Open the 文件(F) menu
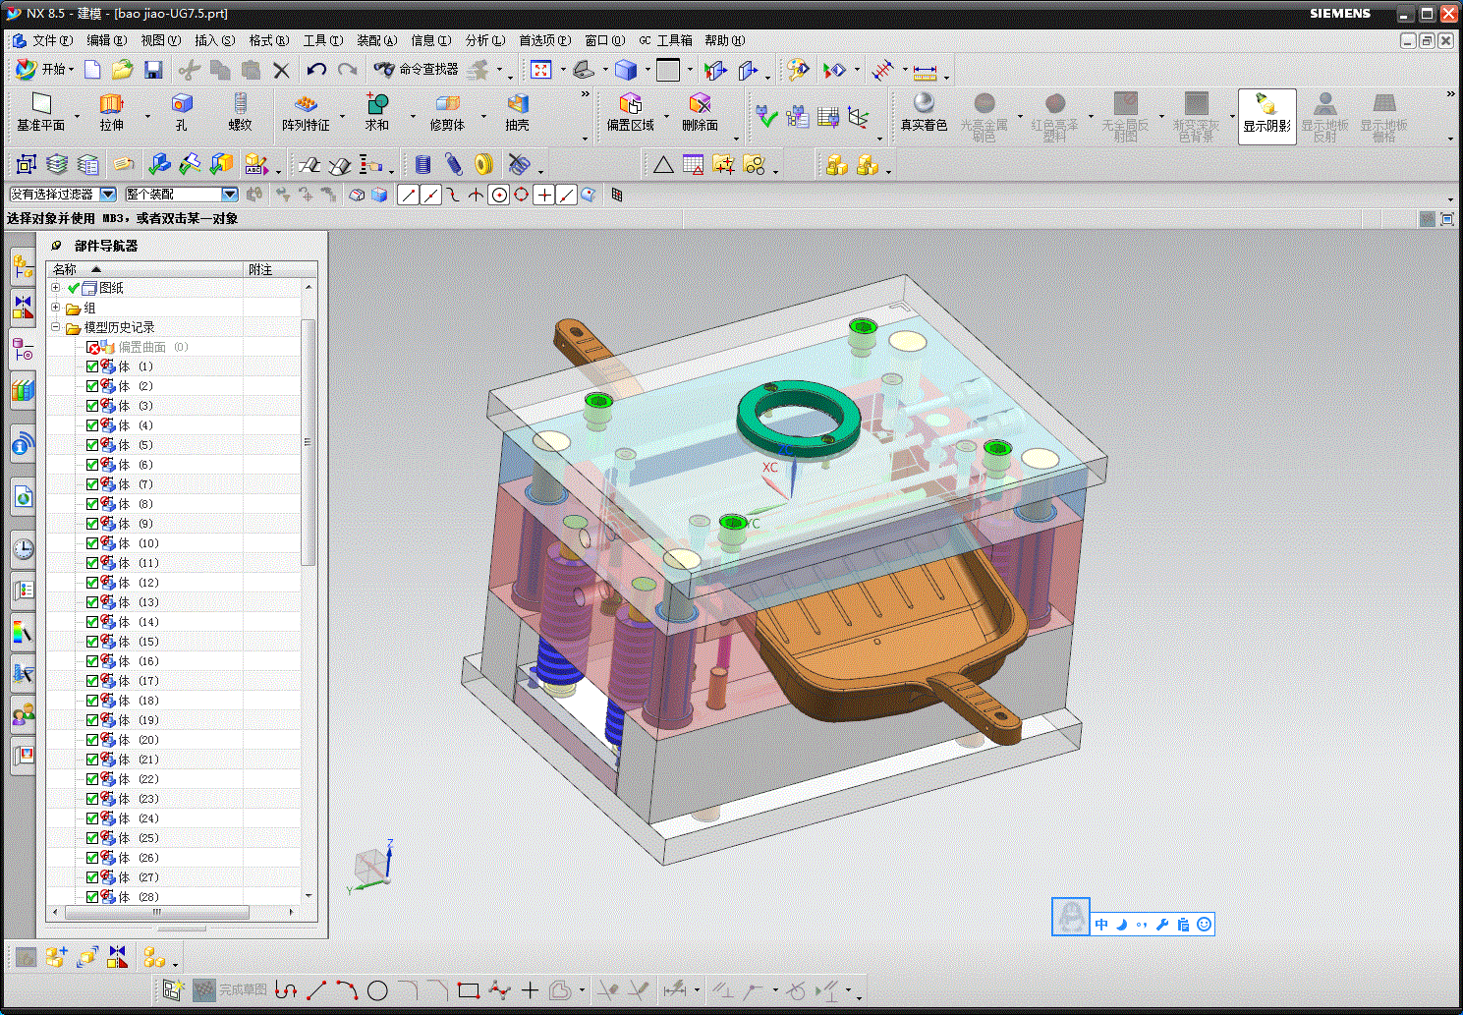 coord(52,40)
